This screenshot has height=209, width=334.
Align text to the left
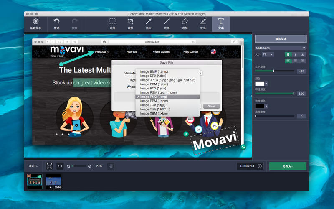[x=288, y=61]
